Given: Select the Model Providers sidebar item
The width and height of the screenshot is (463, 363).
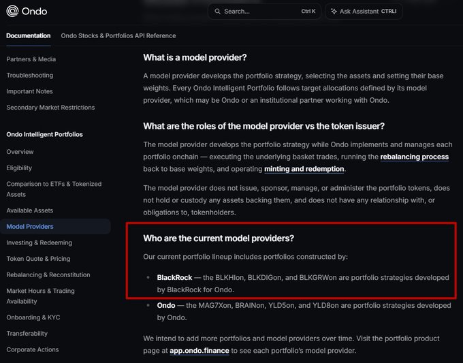Looking at the screenshot, I should point(56,227).
